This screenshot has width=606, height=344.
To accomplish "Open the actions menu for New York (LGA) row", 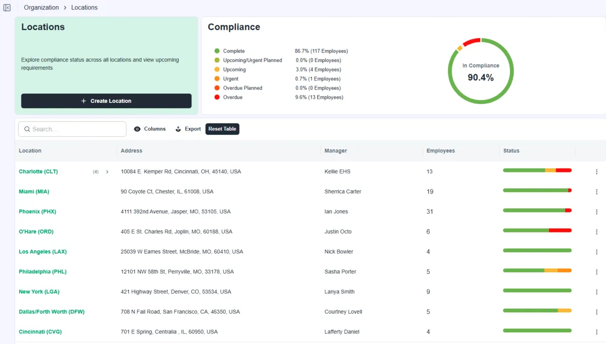I will 596,291.
